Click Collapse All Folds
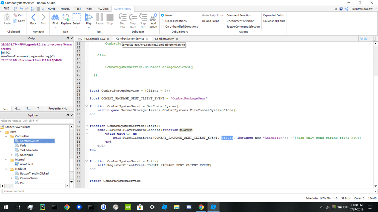The height and width of the screenshot is (212, 378). [274, 21]
